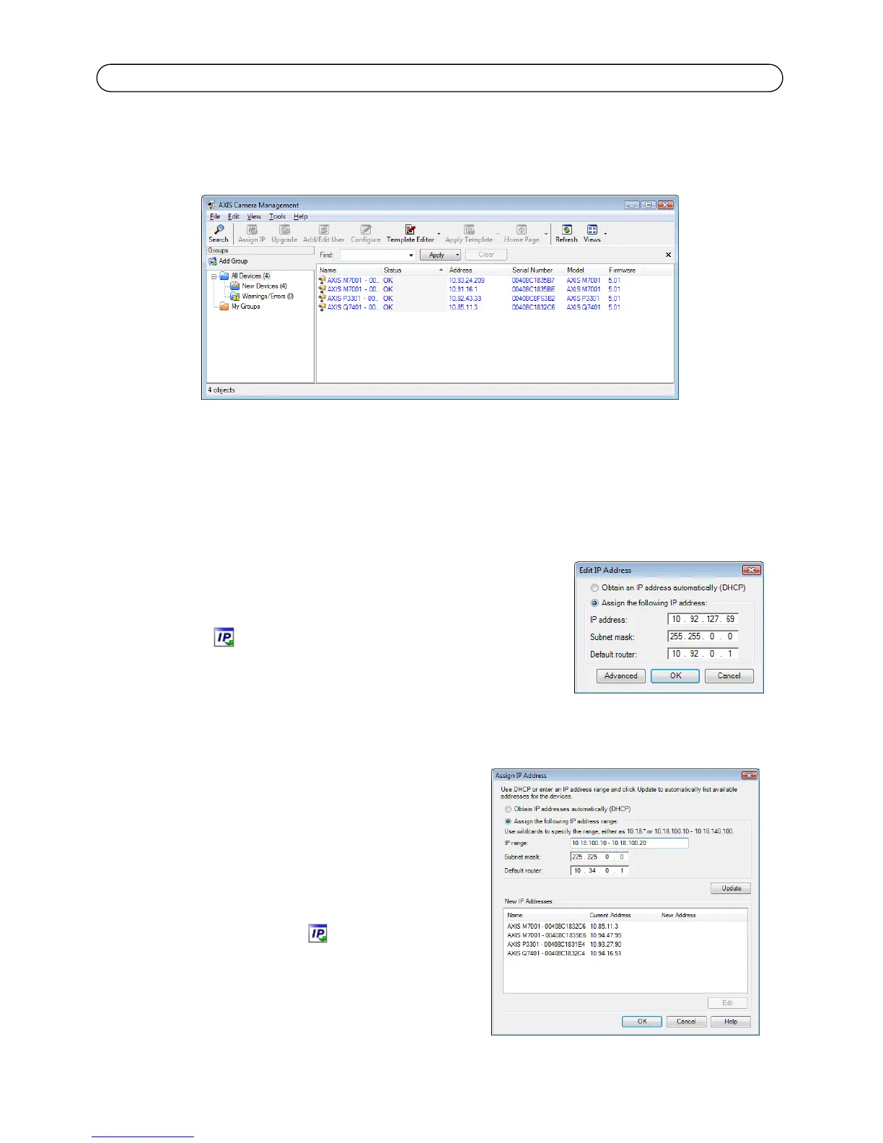Select the device with address 10.91.16.1
The height and width of the screenshot is (1143, 883).
pos(462,289)
